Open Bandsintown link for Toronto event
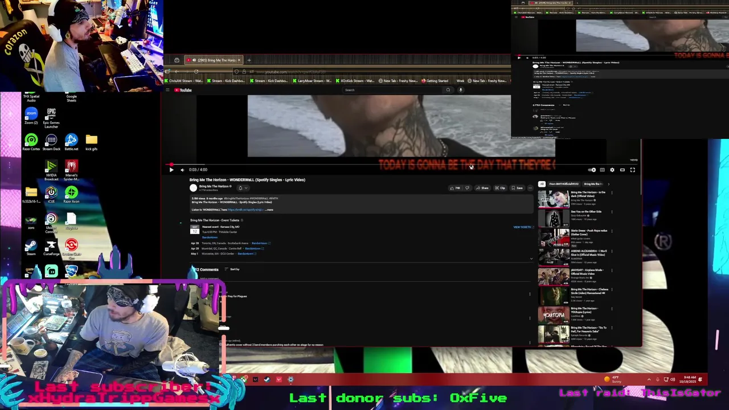The image size is (729, 410). pos(260,243)
